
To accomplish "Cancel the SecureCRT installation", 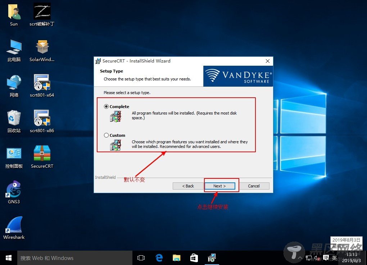I will [x=254, y=186].
